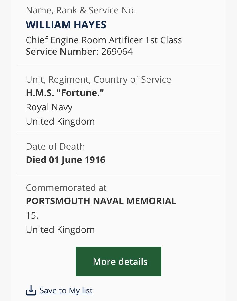Image resolution: width=237 pixels, height=301 pixels.
Task: Click the H.M.S. "Fortune." unit name
Action: point(65,93)
